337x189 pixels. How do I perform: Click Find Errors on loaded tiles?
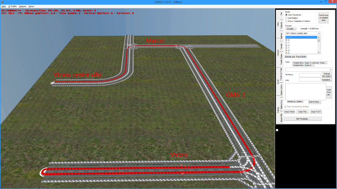pyautogui.click(x=323, y=18)
